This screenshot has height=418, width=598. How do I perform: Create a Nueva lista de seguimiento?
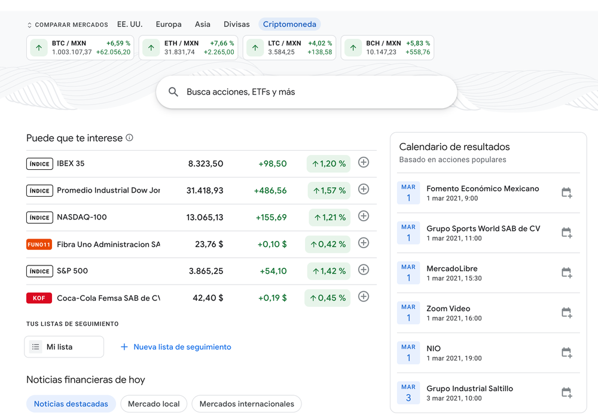[x=176, y=347]
